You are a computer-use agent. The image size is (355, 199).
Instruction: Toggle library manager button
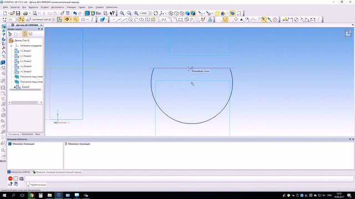click(87, 13)
